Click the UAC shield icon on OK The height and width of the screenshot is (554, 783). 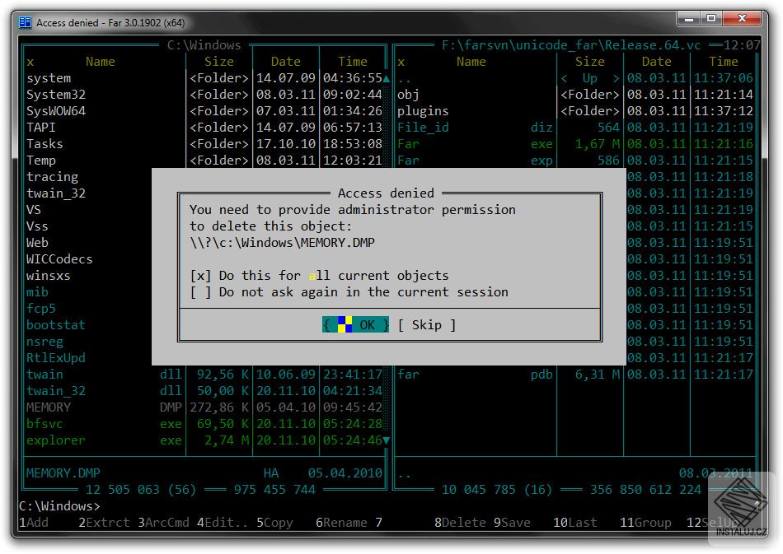(x=345, y=324)
